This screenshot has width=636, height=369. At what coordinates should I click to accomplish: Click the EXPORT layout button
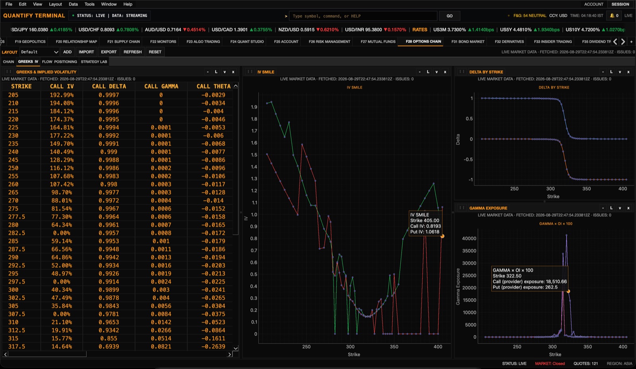point(109,52)
